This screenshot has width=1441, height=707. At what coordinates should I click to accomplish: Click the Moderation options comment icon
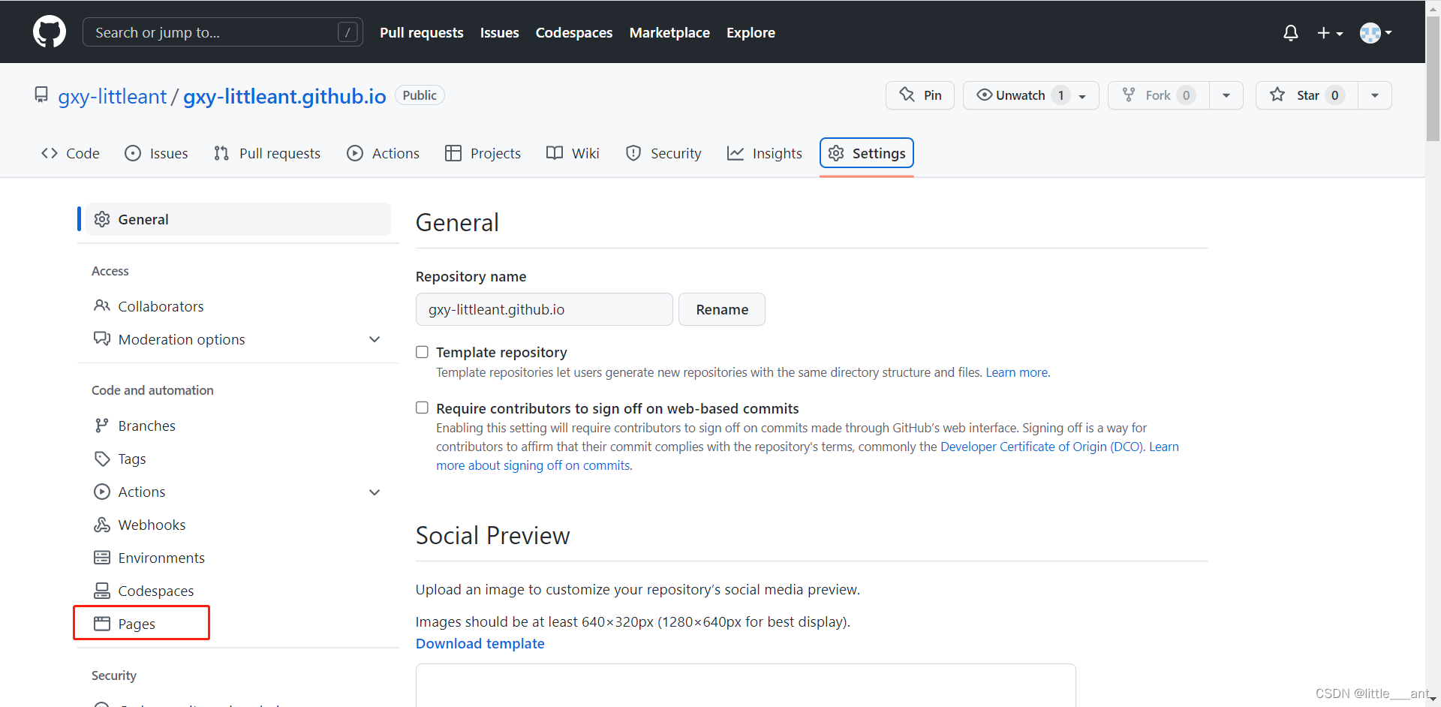pos(102,338)
